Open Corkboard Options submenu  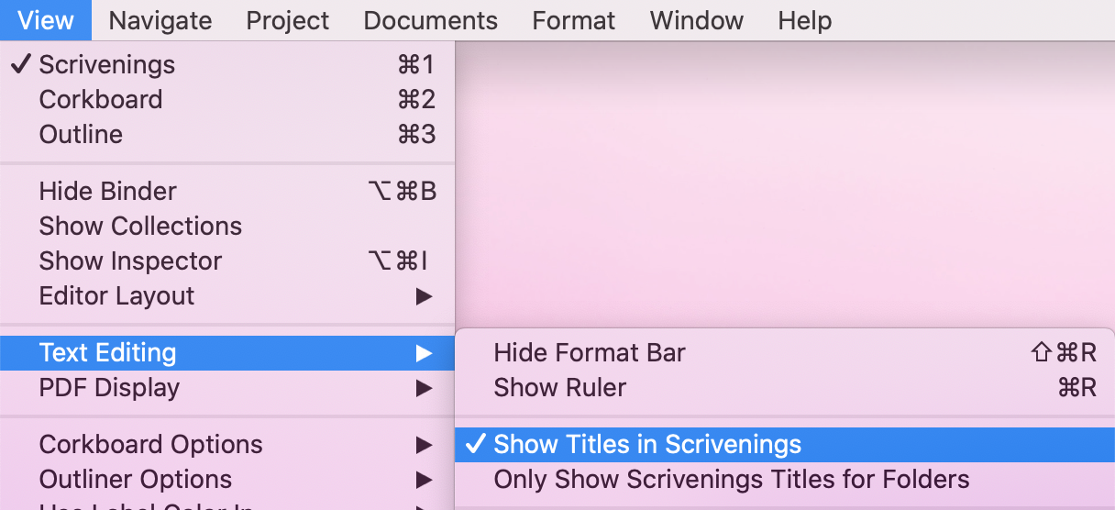pos(227,445)
